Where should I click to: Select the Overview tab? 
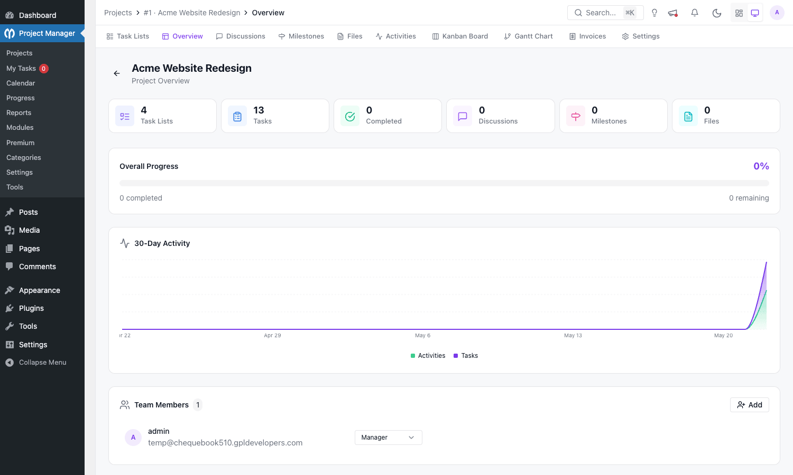click(x=182, y=36)
